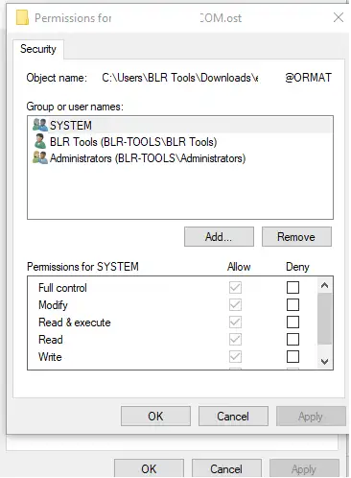
Task: Click the permissions list scrollbar thumb
Action: (324, 319)
